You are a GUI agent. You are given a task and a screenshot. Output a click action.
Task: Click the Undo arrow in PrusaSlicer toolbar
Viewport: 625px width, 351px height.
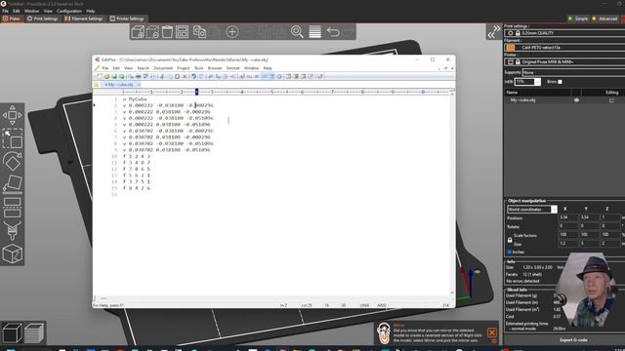[333, 32]
